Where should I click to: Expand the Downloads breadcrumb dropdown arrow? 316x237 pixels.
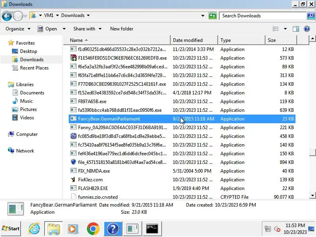[88, 15]
